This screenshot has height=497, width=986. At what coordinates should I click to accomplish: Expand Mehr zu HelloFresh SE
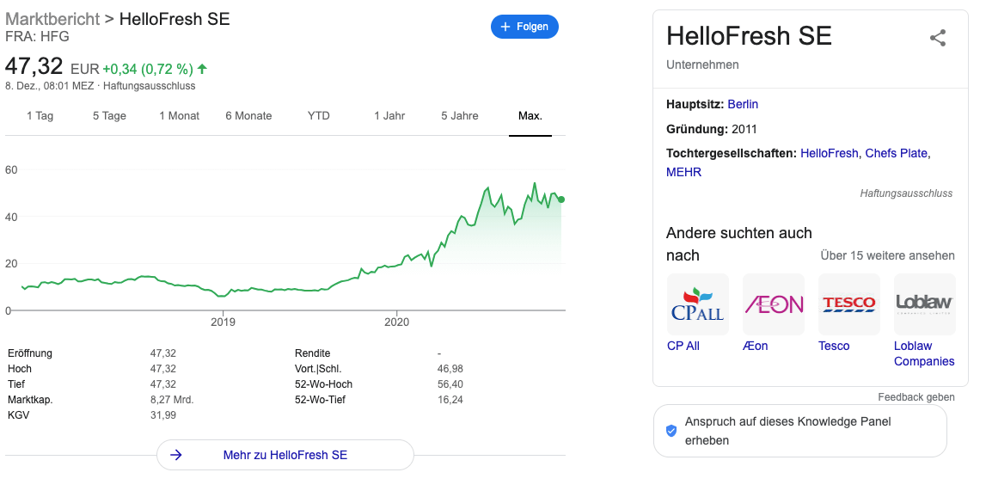[285, 455]
